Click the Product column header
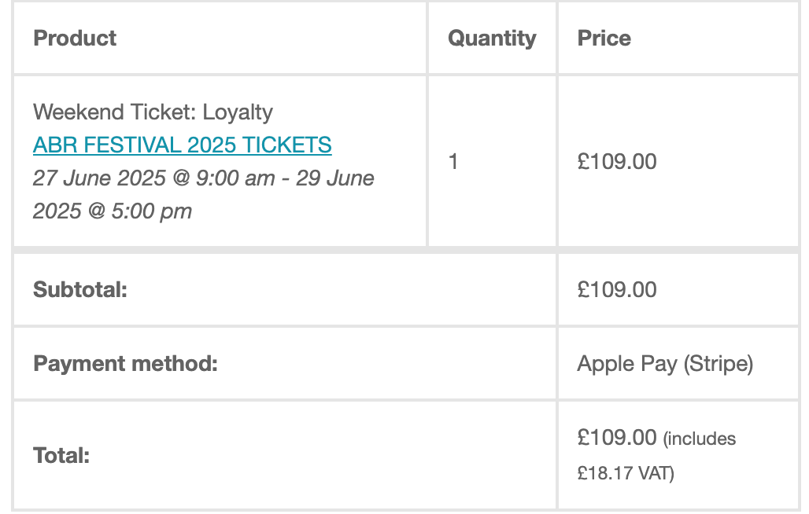 (x=75, y=38)
